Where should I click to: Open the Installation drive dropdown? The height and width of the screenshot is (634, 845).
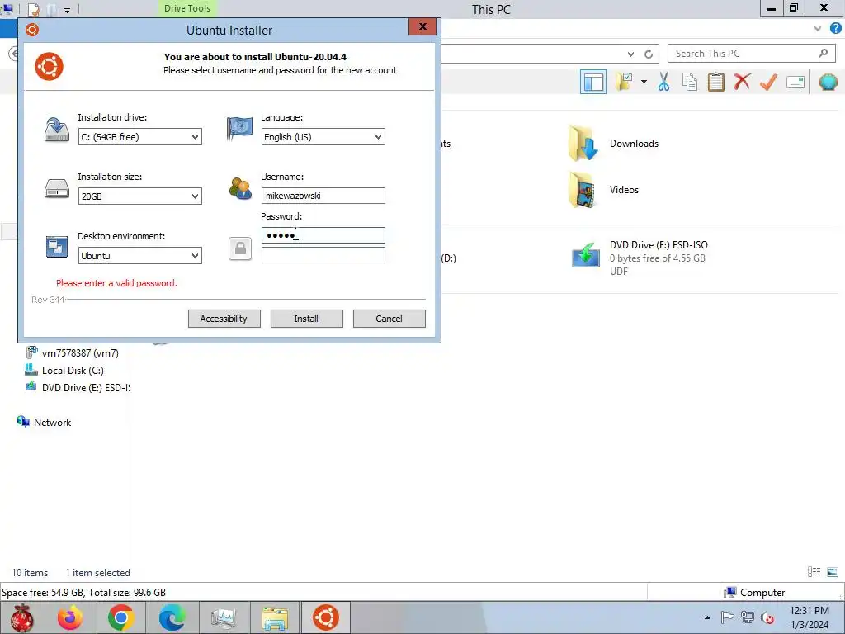coord(140,137)
